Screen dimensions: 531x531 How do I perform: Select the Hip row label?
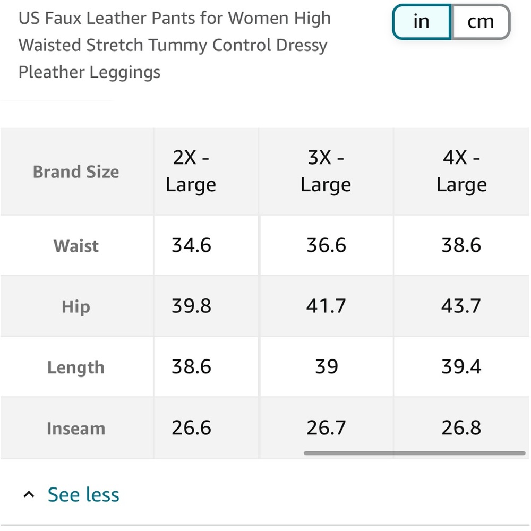[76, 306]
